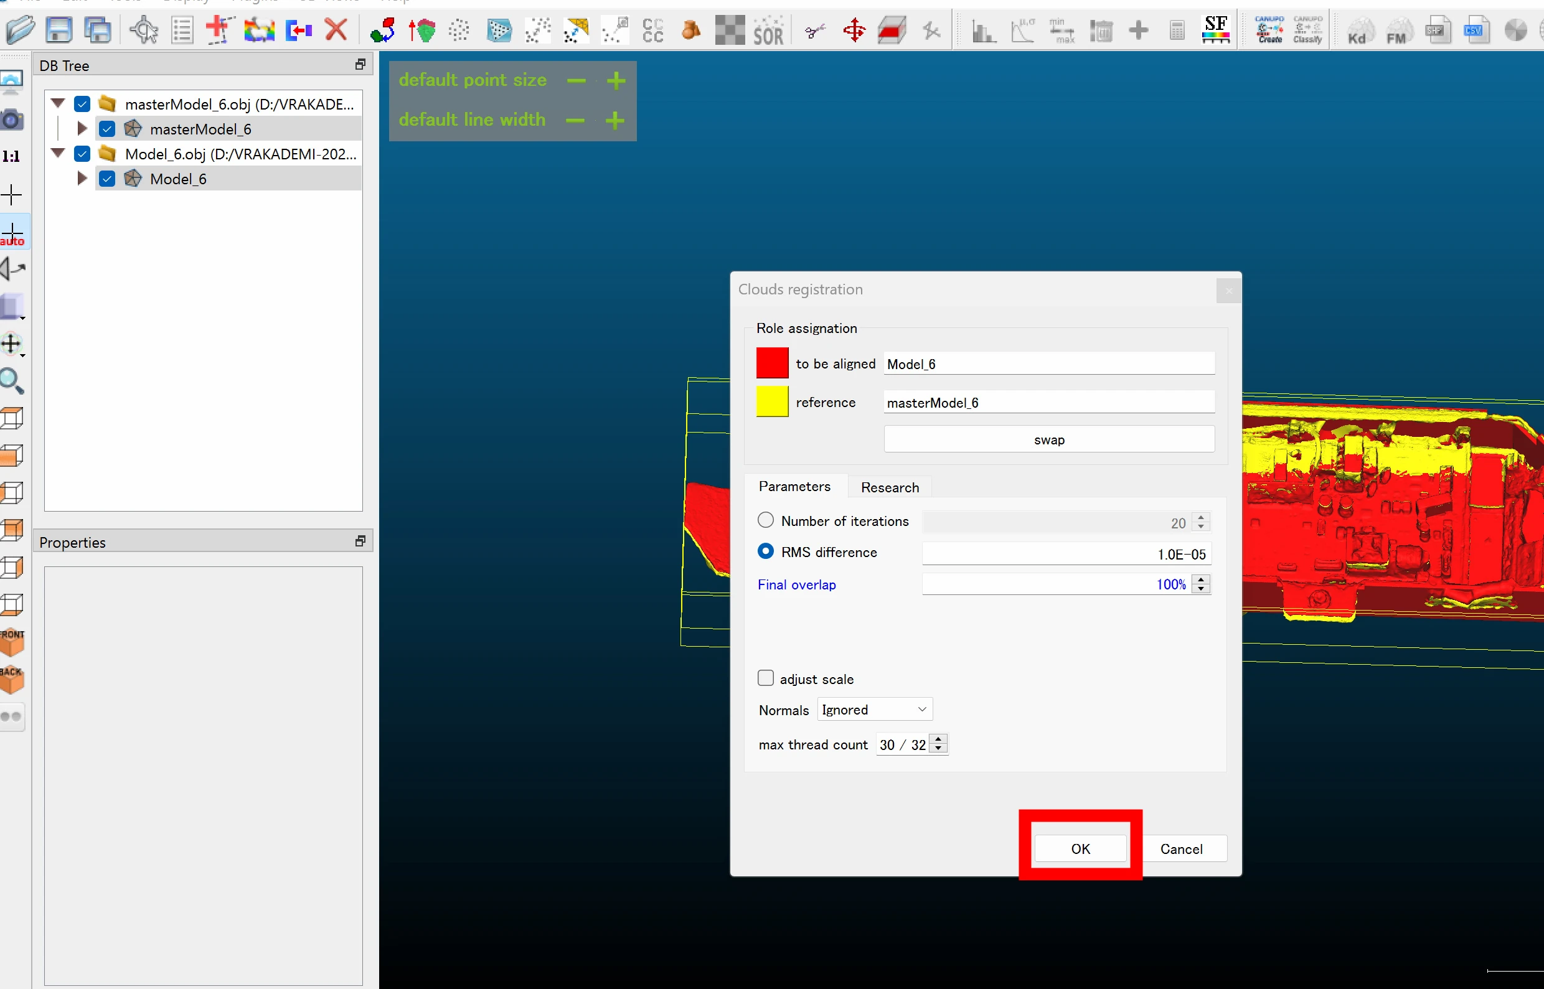
Task: Click the red X delete icon
Action: click(x=336, y=29)
